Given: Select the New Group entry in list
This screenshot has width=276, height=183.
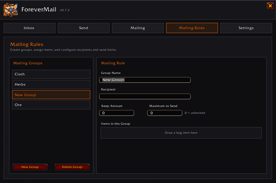Looking at the screenshot, I should pos(51,95).
